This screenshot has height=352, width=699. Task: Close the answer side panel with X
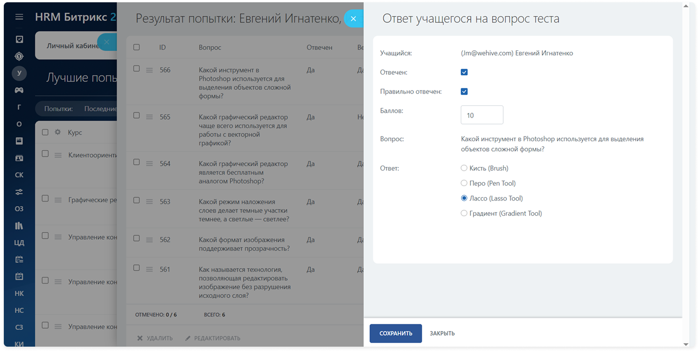point(353,18)
